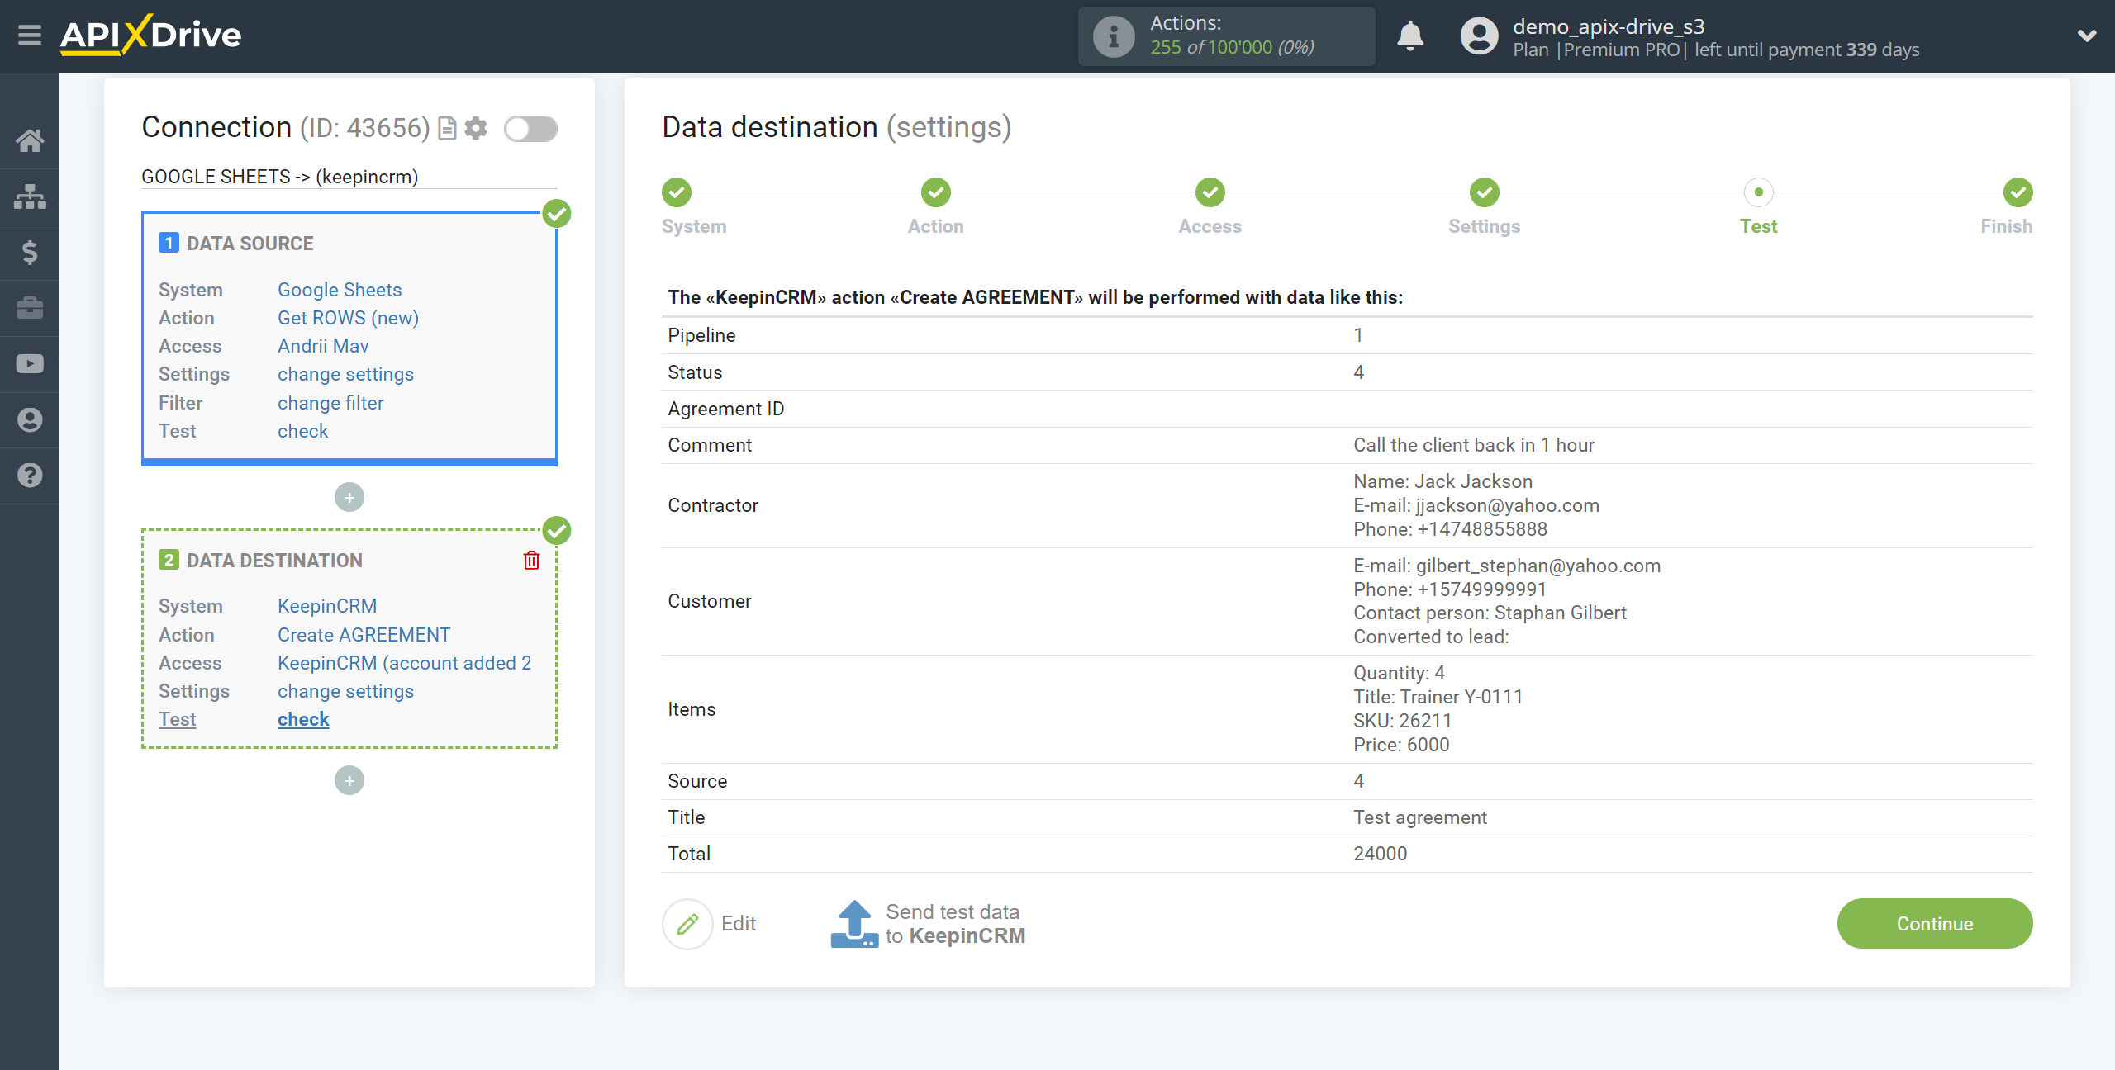Open the Home sidebar icon
Viewport: 2115px width, 1070px height.
pos(30,140)
